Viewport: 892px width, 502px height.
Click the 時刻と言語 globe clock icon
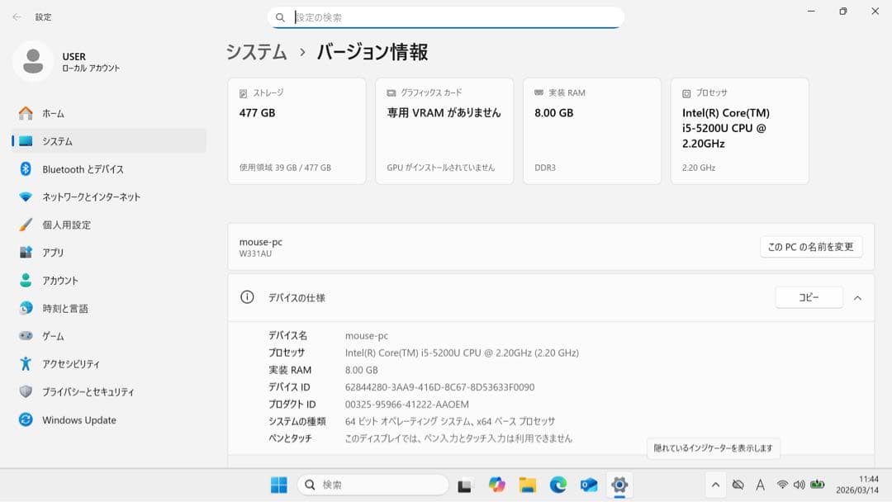coord(26,308)
